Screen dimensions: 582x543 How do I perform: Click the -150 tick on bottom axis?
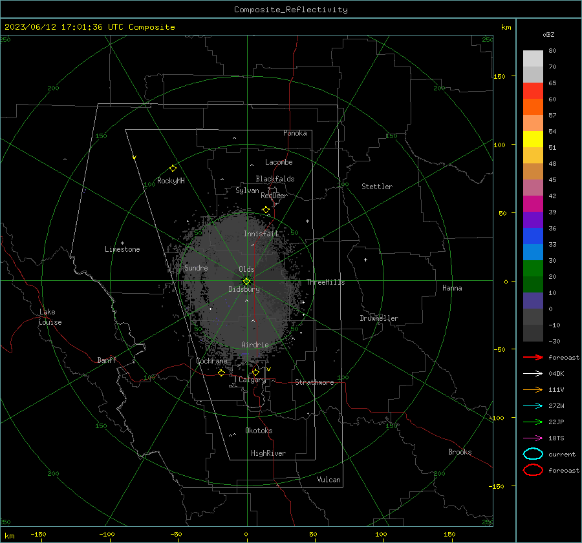click(38, 534)
